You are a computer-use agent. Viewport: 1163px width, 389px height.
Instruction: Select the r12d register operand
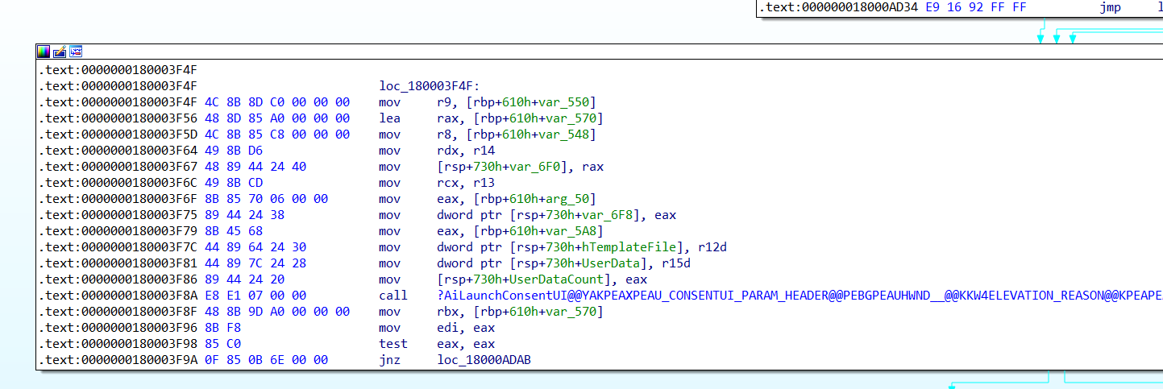pos(714,247)
